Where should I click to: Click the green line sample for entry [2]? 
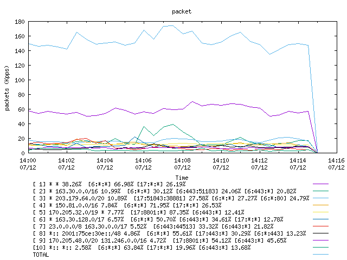tap(320, 191)
